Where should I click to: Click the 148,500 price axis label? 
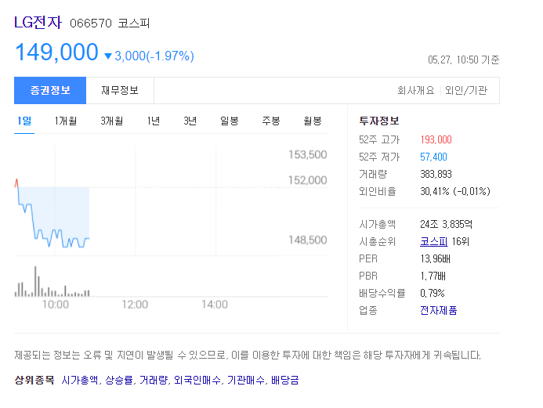(x=308, y=240)
